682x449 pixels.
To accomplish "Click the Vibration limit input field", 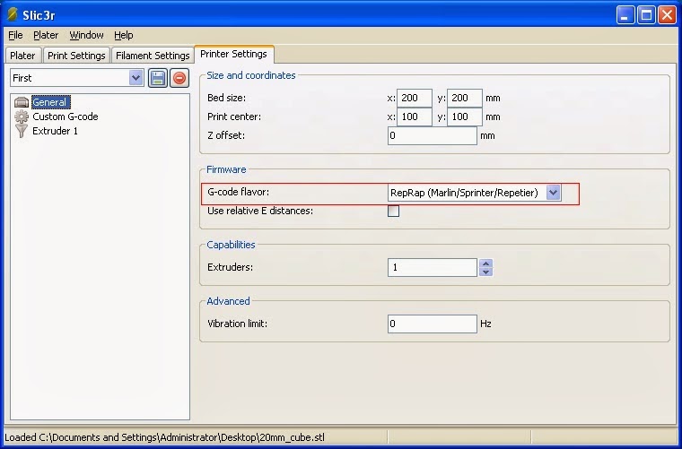I will coord(433,324).
